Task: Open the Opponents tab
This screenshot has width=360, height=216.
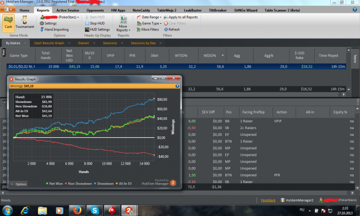Action: click(x=95, y=10)
